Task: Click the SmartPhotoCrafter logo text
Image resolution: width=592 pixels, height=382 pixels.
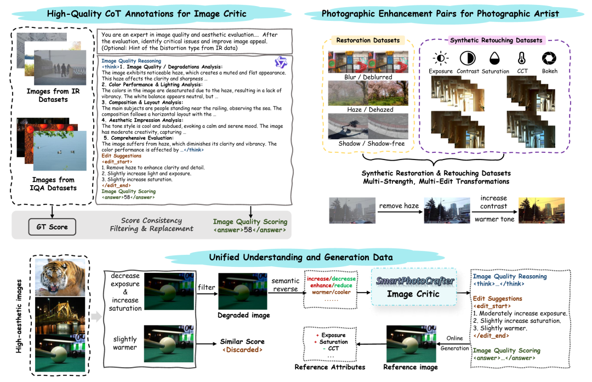Action: (414, 281)
